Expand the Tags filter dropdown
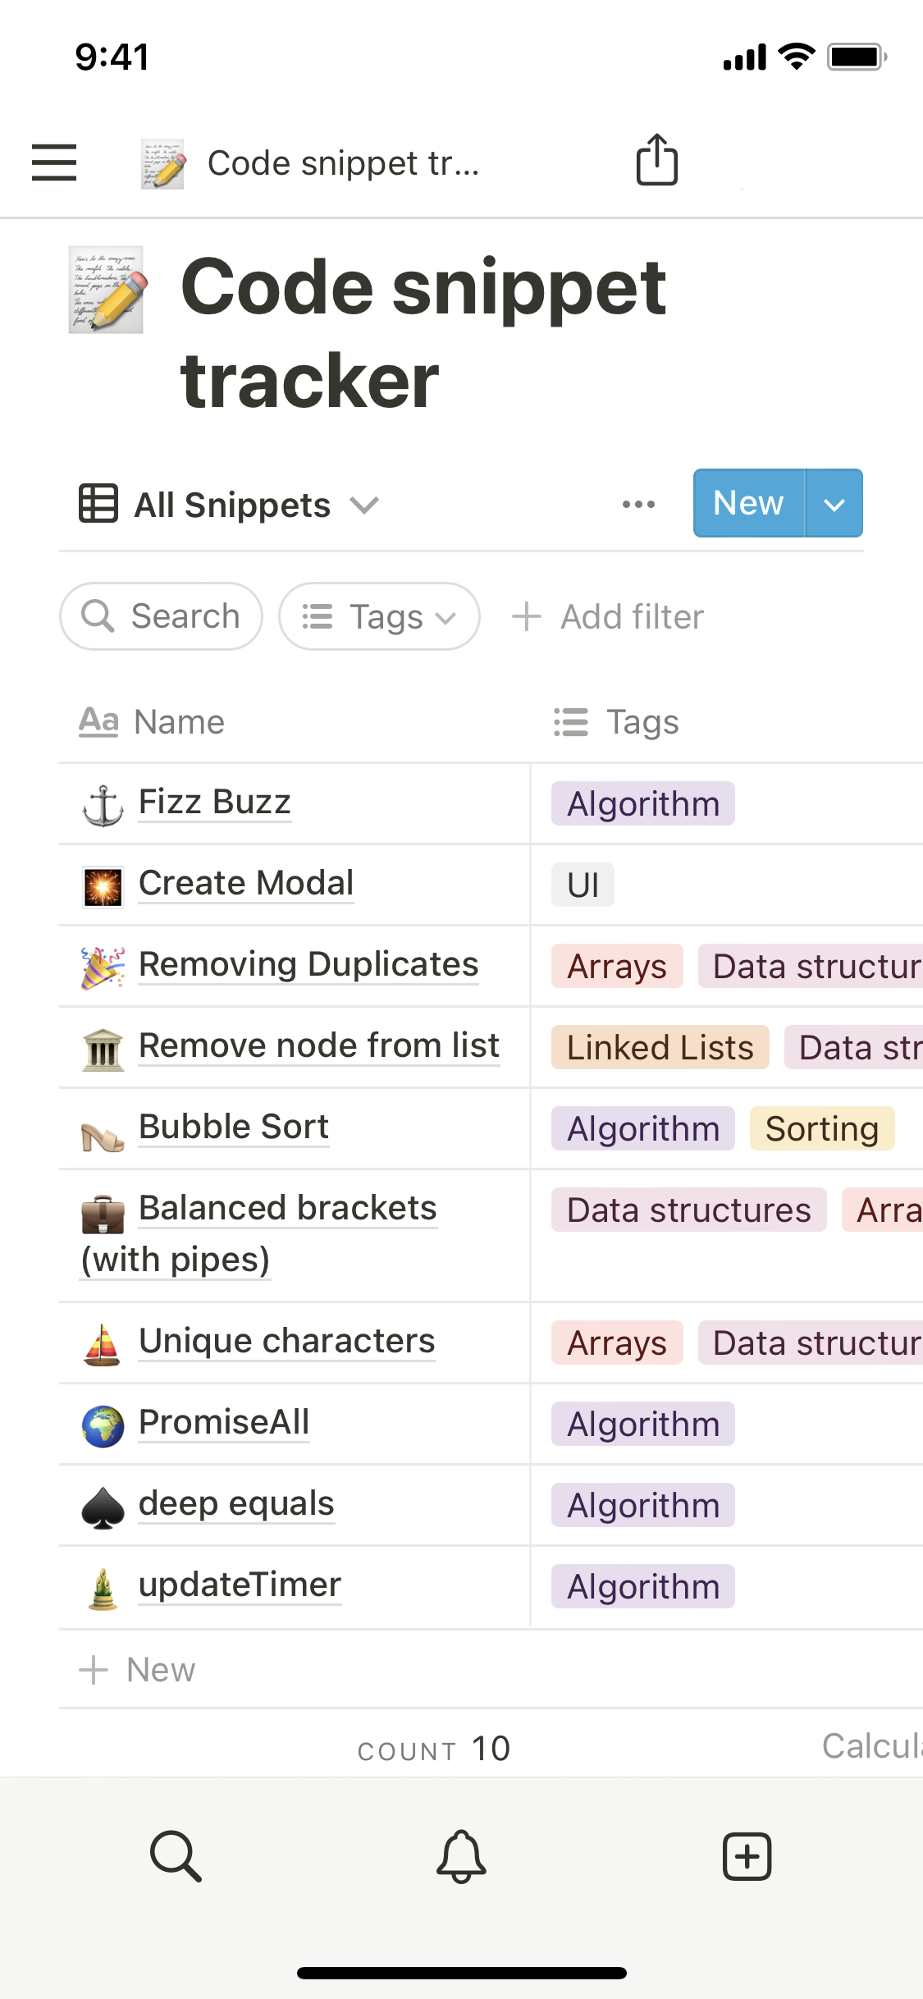The height and width of the screenshot is (1999, 923). (379, 616)
